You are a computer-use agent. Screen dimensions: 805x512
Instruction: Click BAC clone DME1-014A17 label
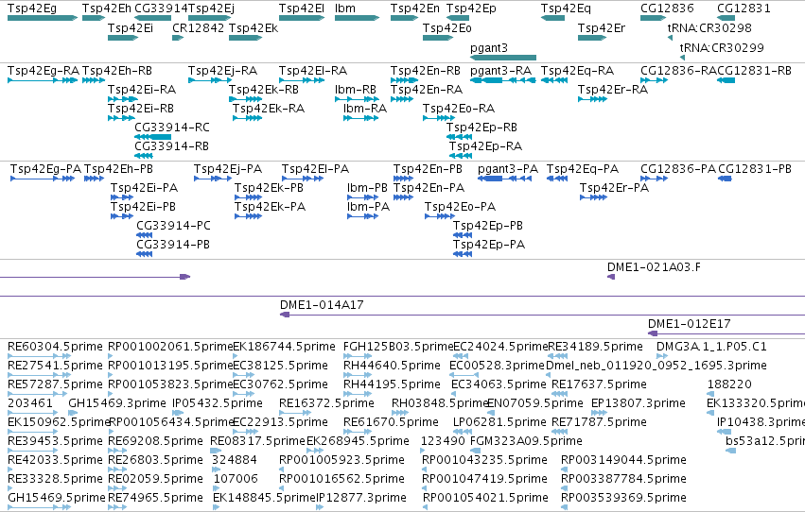click(322, 305)
